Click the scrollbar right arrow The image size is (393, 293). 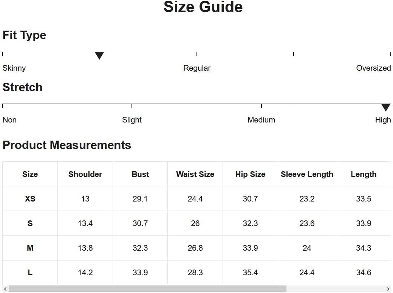click(x=388, y=289)
